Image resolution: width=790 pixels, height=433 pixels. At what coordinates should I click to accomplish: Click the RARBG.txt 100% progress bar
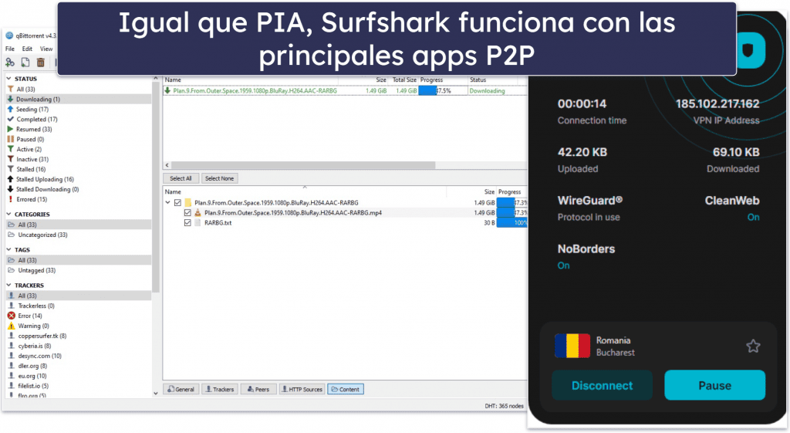(x=511, y=223)
